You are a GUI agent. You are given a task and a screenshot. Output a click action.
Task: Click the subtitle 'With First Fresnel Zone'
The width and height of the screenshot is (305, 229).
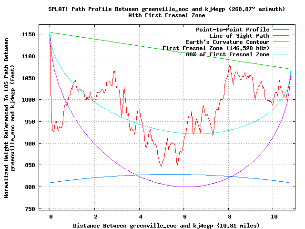[x=167, y=15]
